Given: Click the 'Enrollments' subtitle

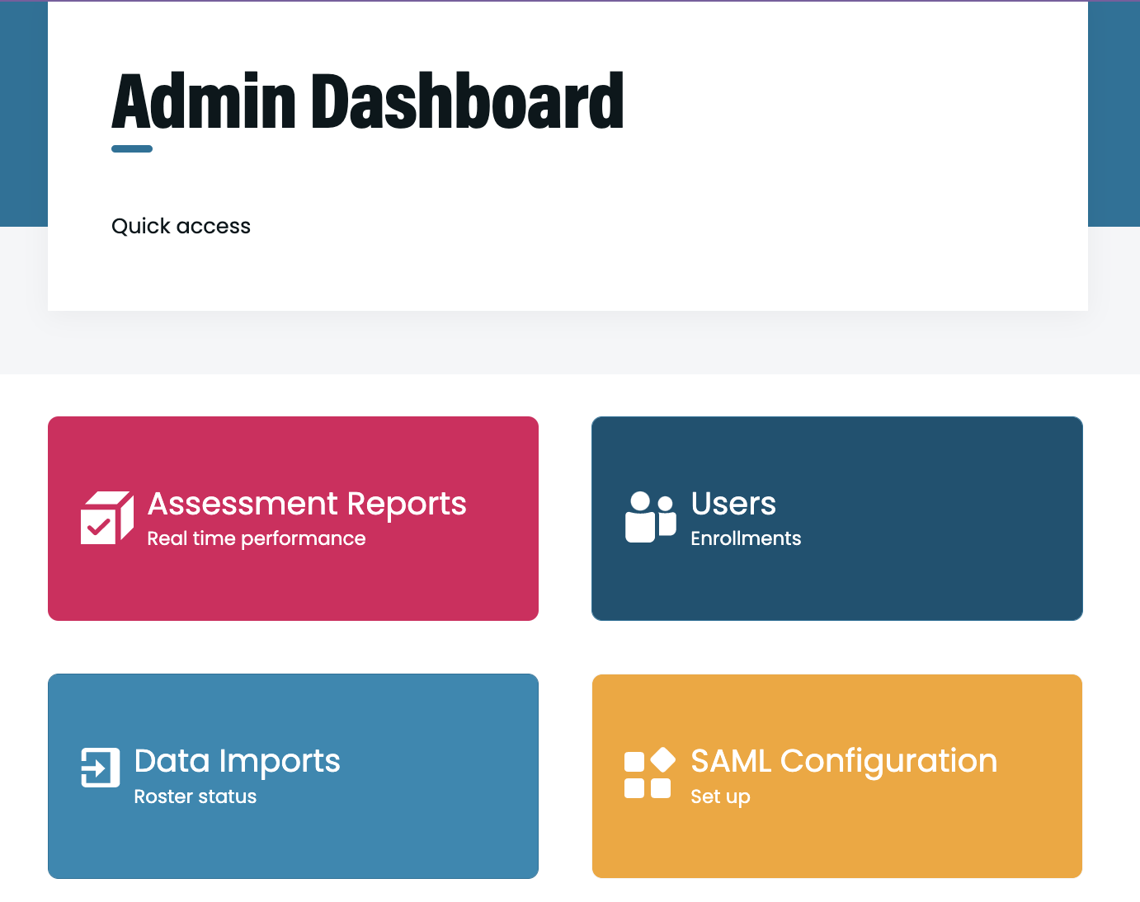Looking at the screenshot, I should tap(746, 538).
